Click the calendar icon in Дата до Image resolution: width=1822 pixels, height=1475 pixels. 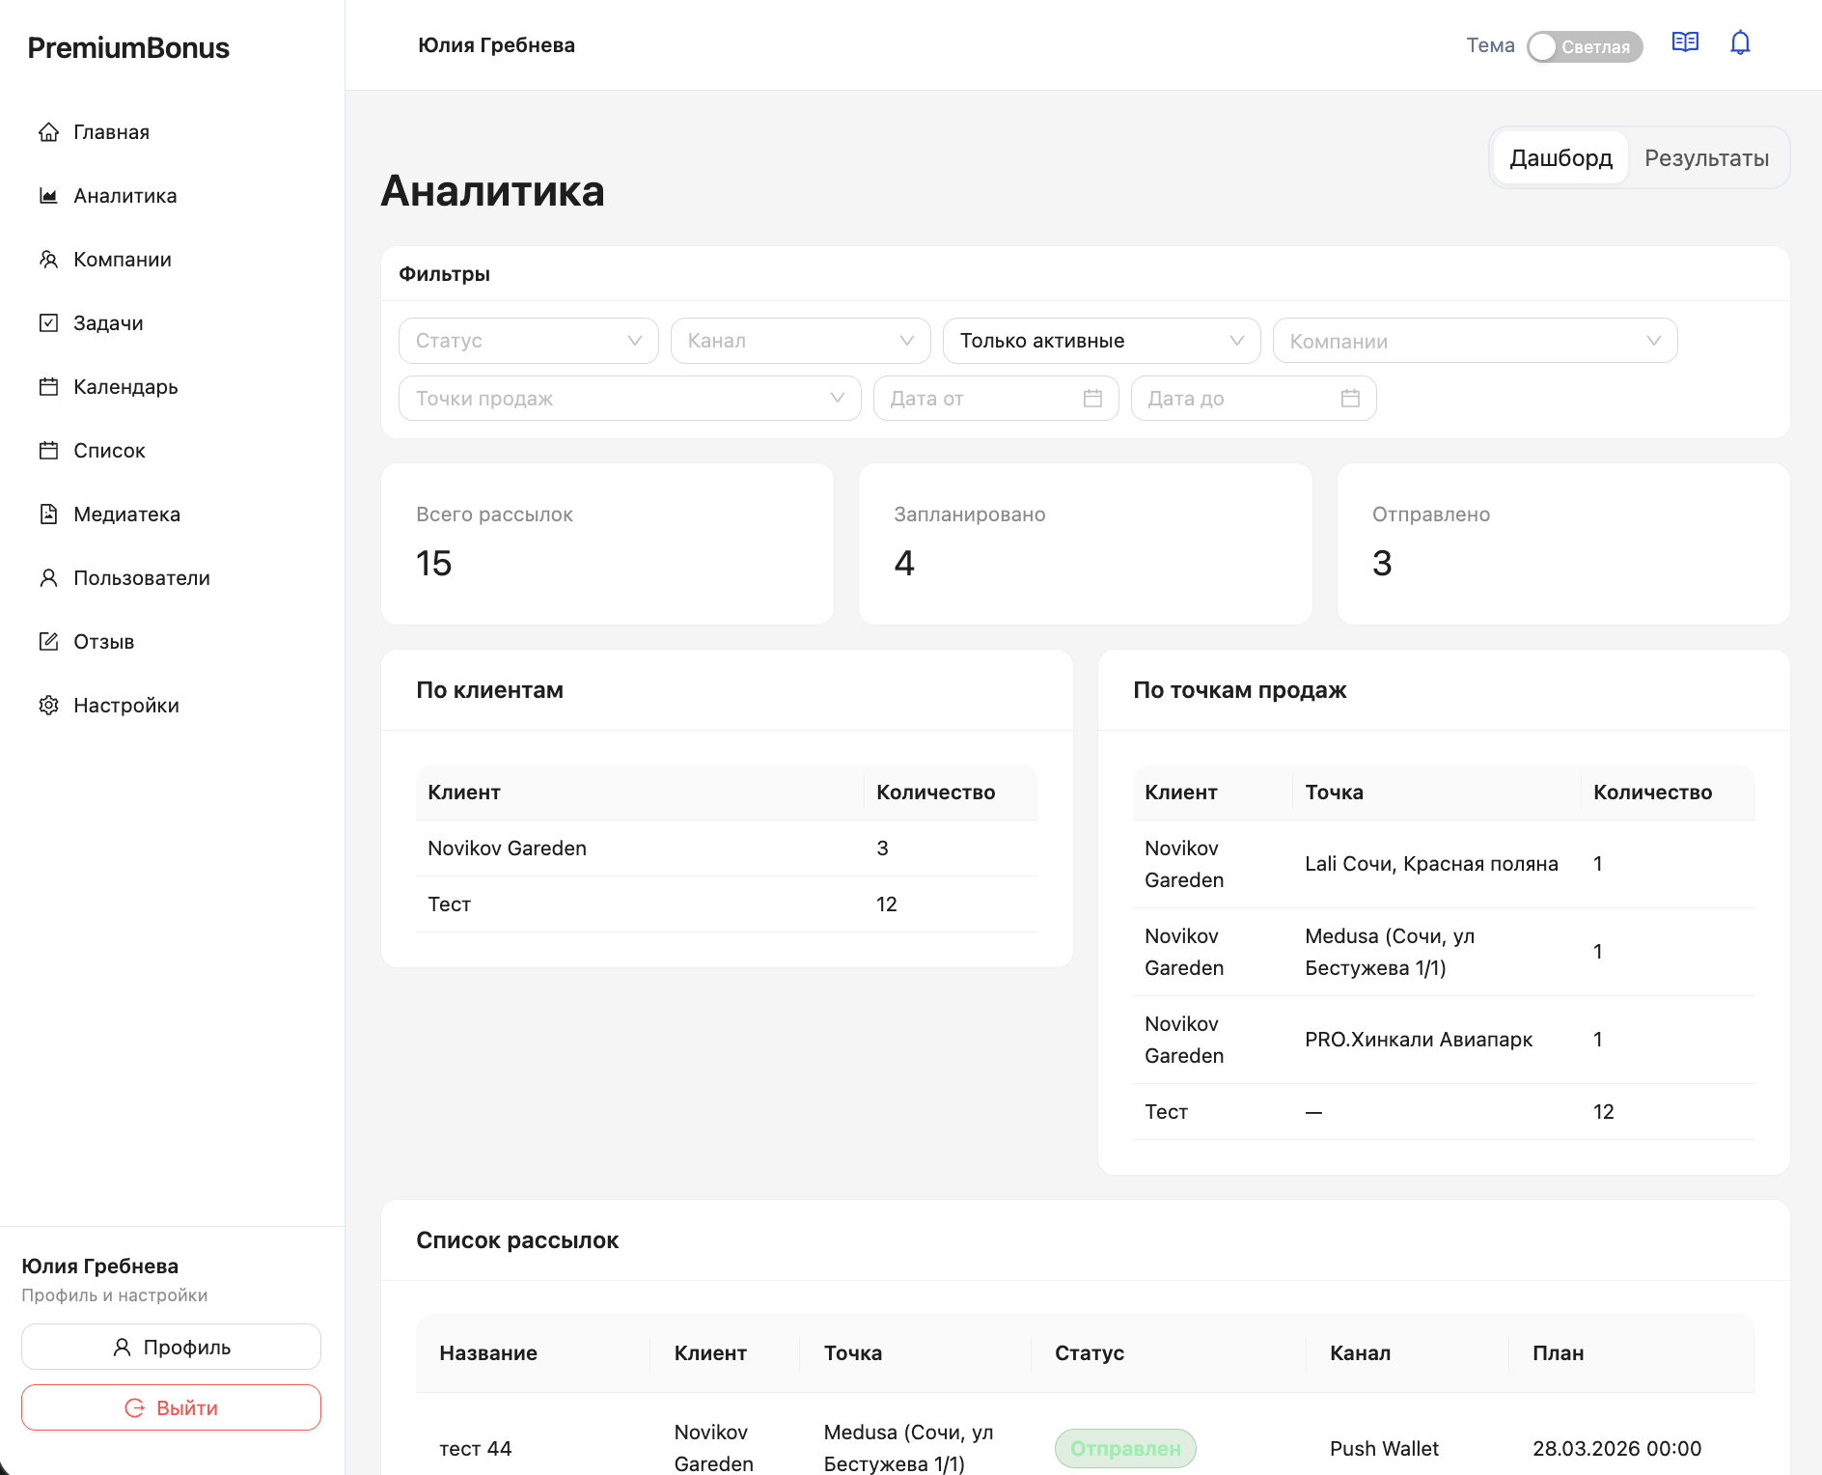[x=1350, y=399]
